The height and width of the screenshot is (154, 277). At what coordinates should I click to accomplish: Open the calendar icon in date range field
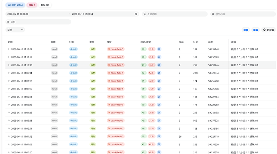136,14
